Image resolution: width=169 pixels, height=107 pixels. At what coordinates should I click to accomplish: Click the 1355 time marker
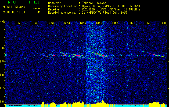pos(83,23)
